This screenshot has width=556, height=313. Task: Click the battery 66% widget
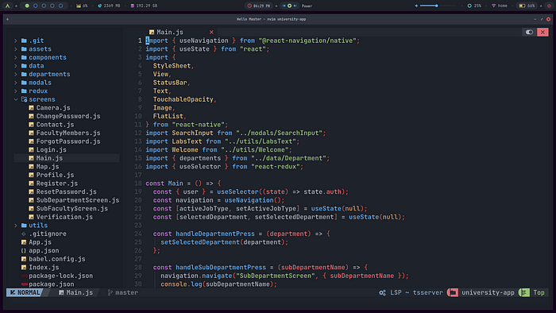(527, 6)
